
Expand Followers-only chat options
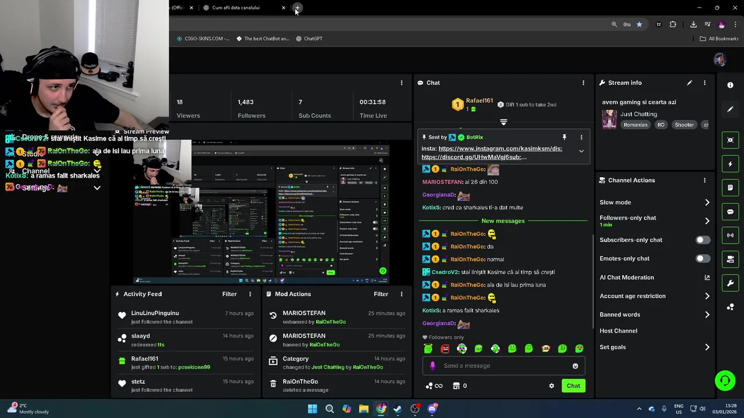(707, 221)
